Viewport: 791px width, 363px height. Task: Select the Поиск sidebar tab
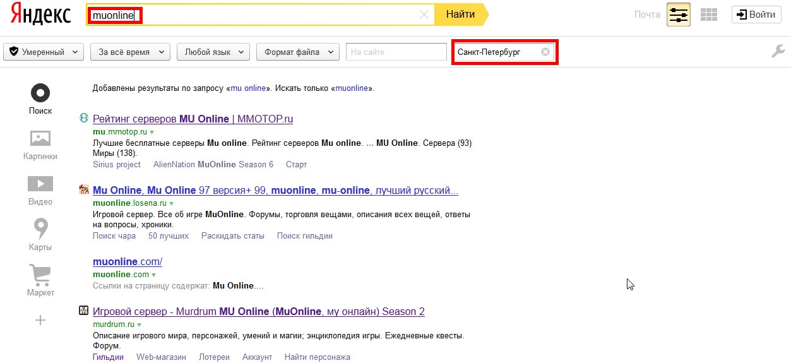(40, 99)
